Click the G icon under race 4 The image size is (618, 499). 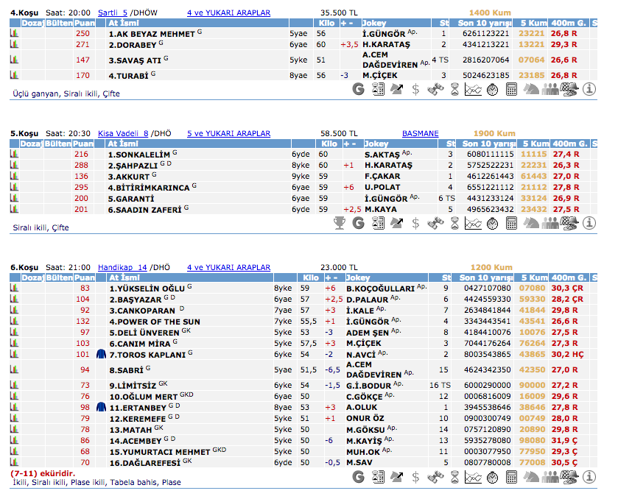coord(359,89)
